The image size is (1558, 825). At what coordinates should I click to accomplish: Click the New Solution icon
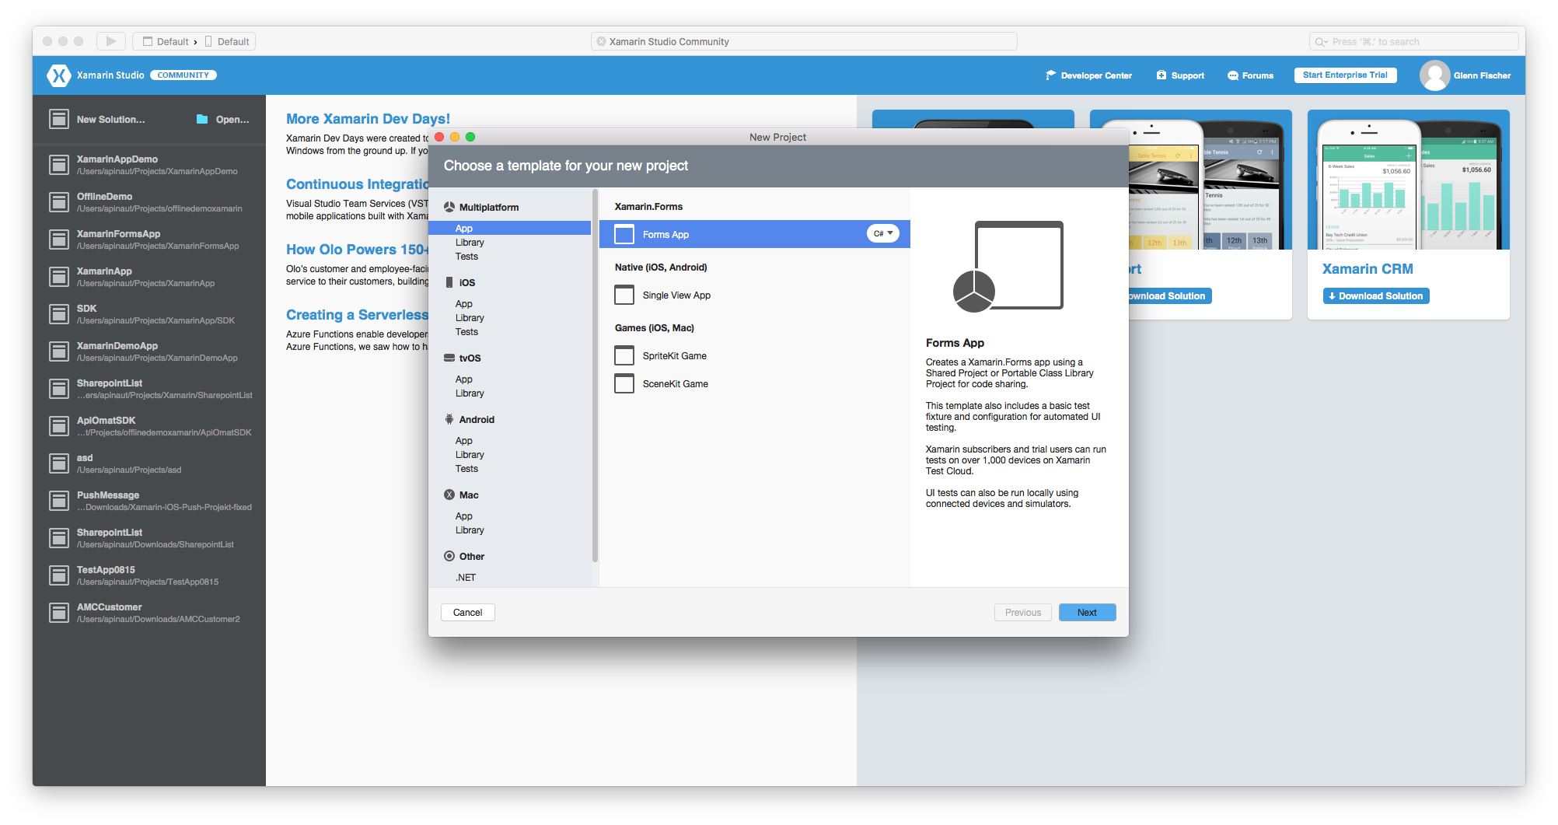[58, 119]
